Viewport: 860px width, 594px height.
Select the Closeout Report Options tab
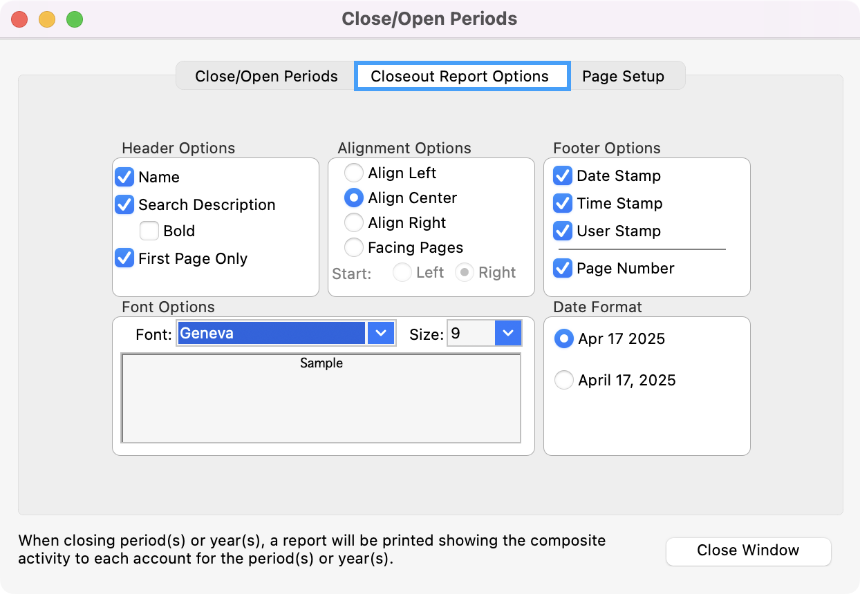click(460, 76)
